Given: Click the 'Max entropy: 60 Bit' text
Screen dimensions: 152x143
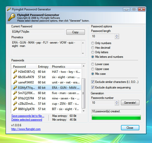Looking at the screenshot, I should pyautogui.click(x=64, y=116).
